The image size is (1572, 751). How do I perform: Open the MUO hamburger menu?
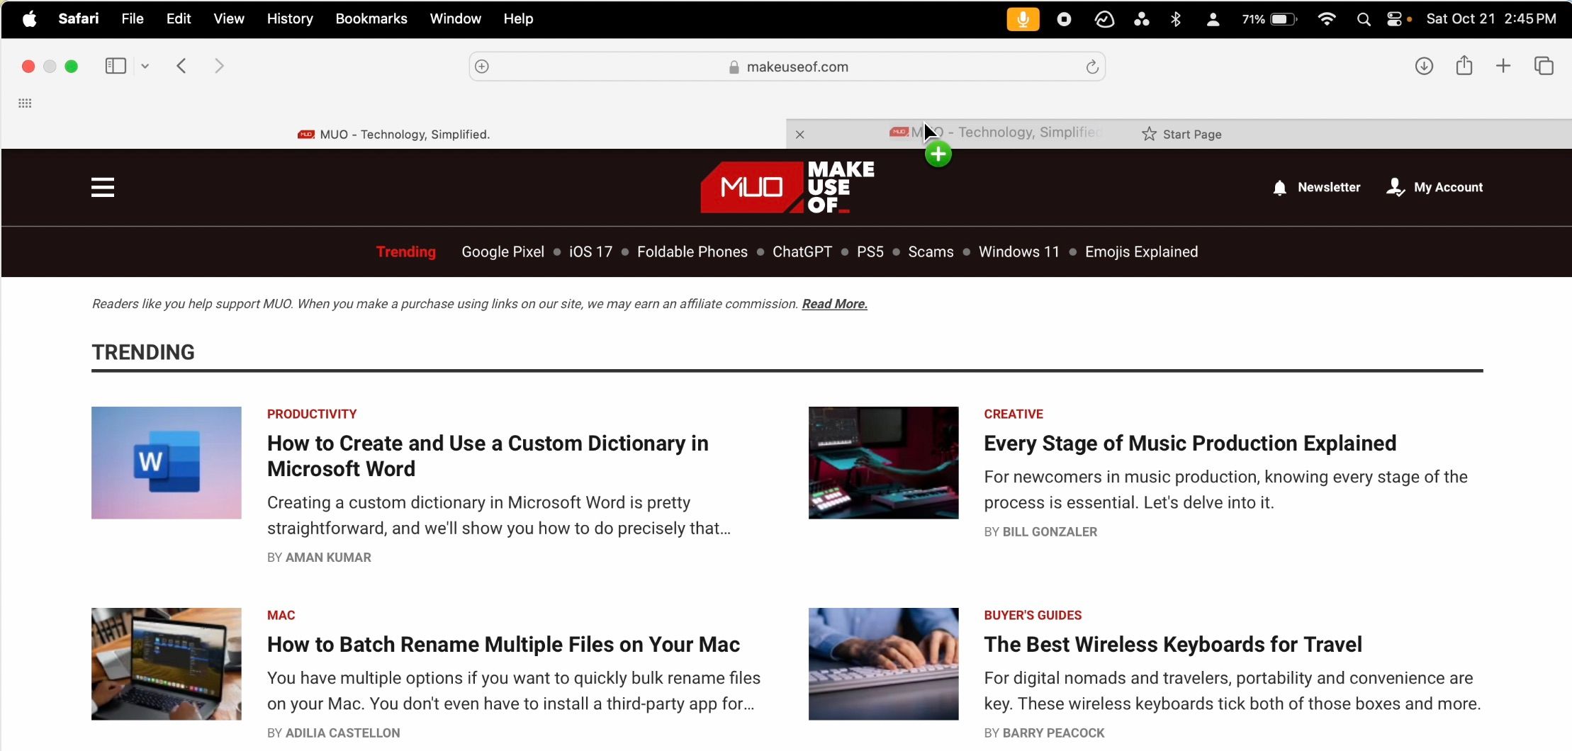[x=102, y=187]
